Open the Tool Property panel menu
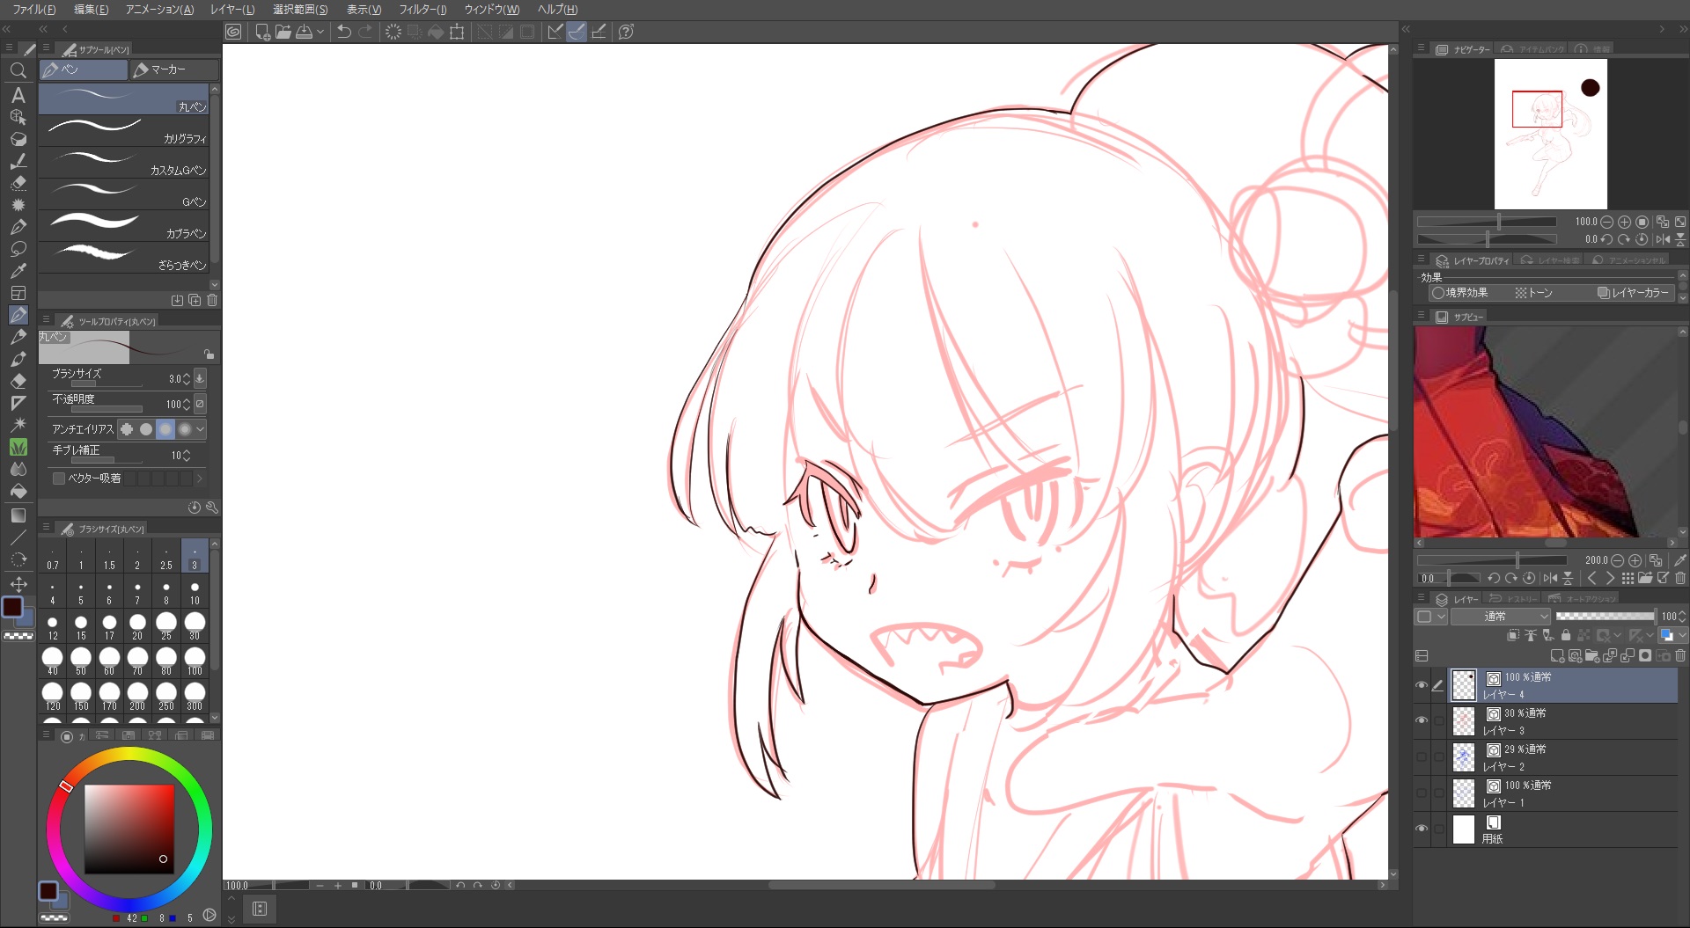 pyautogui.click(x=46, y=320)
